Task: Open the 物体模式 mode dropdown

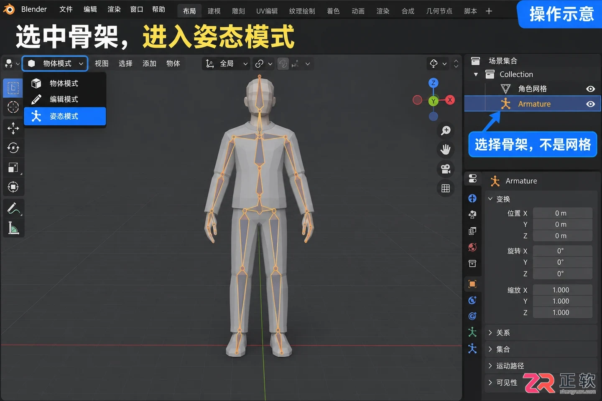Action: click(55, 63)
